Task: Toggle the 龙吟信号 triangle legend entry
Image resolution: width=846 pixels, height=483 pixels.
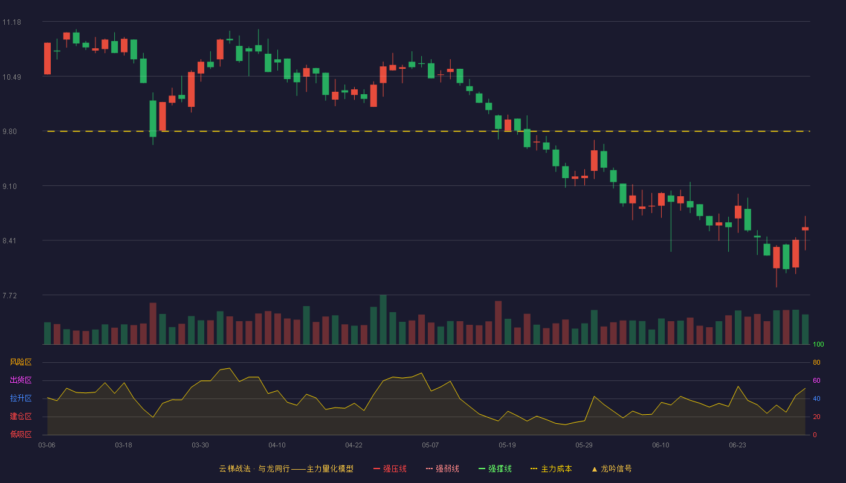Action: (612, 469)
